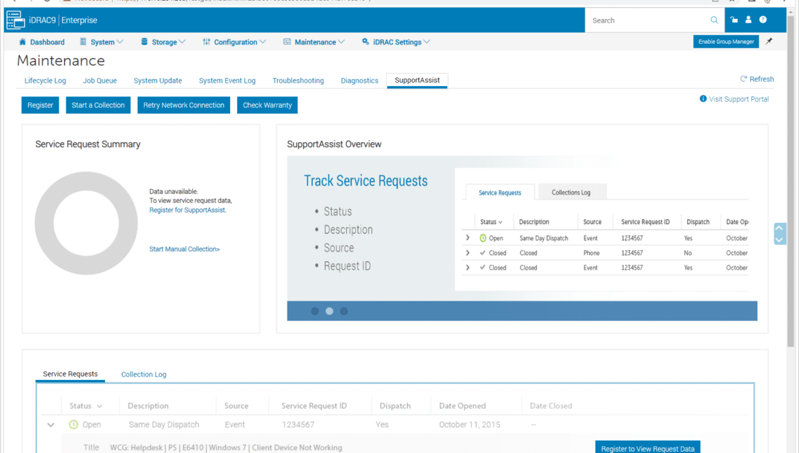799x453 pixels.
Task: Click the Check Warranty button
Action: pos(268,105)
